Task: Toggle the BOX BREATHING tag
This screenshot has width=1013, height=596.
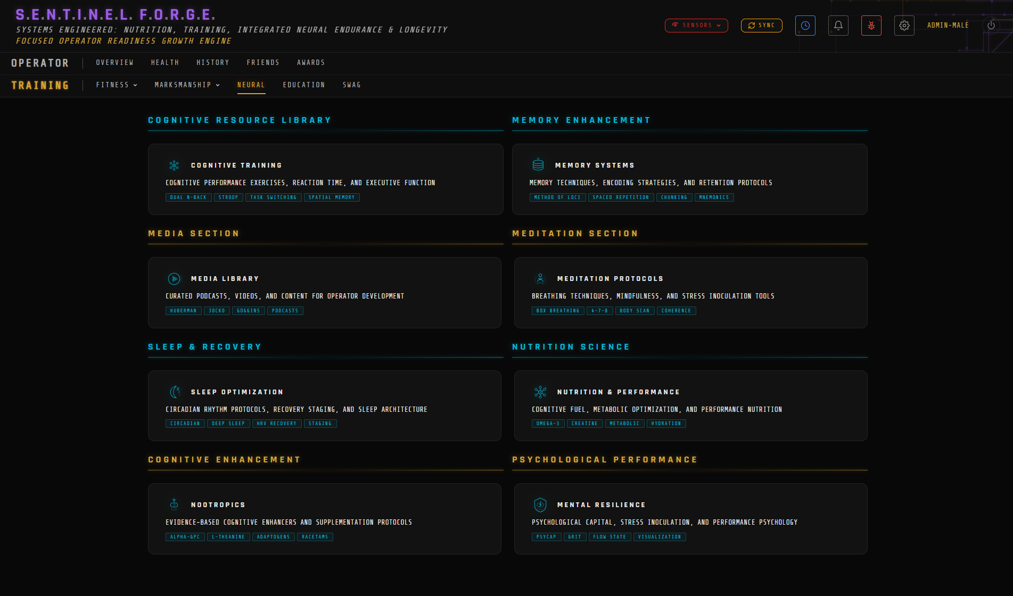Action: coord(557,311)
